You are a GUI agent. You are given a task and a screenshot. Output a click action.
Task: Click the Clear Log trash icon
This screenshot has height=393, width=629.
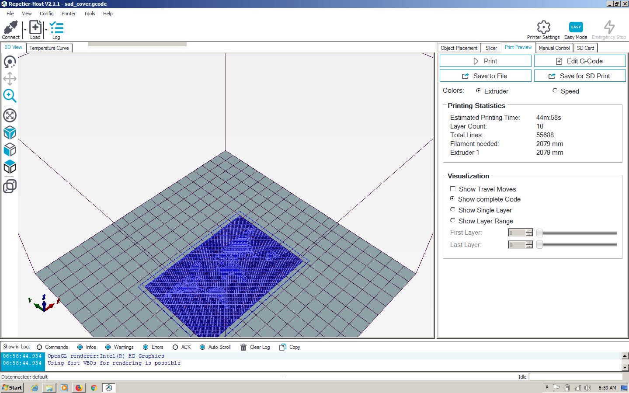point(243,347)
